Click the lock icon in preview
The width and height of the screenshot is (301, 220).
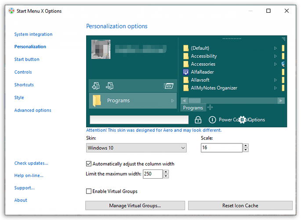(198, 120)
